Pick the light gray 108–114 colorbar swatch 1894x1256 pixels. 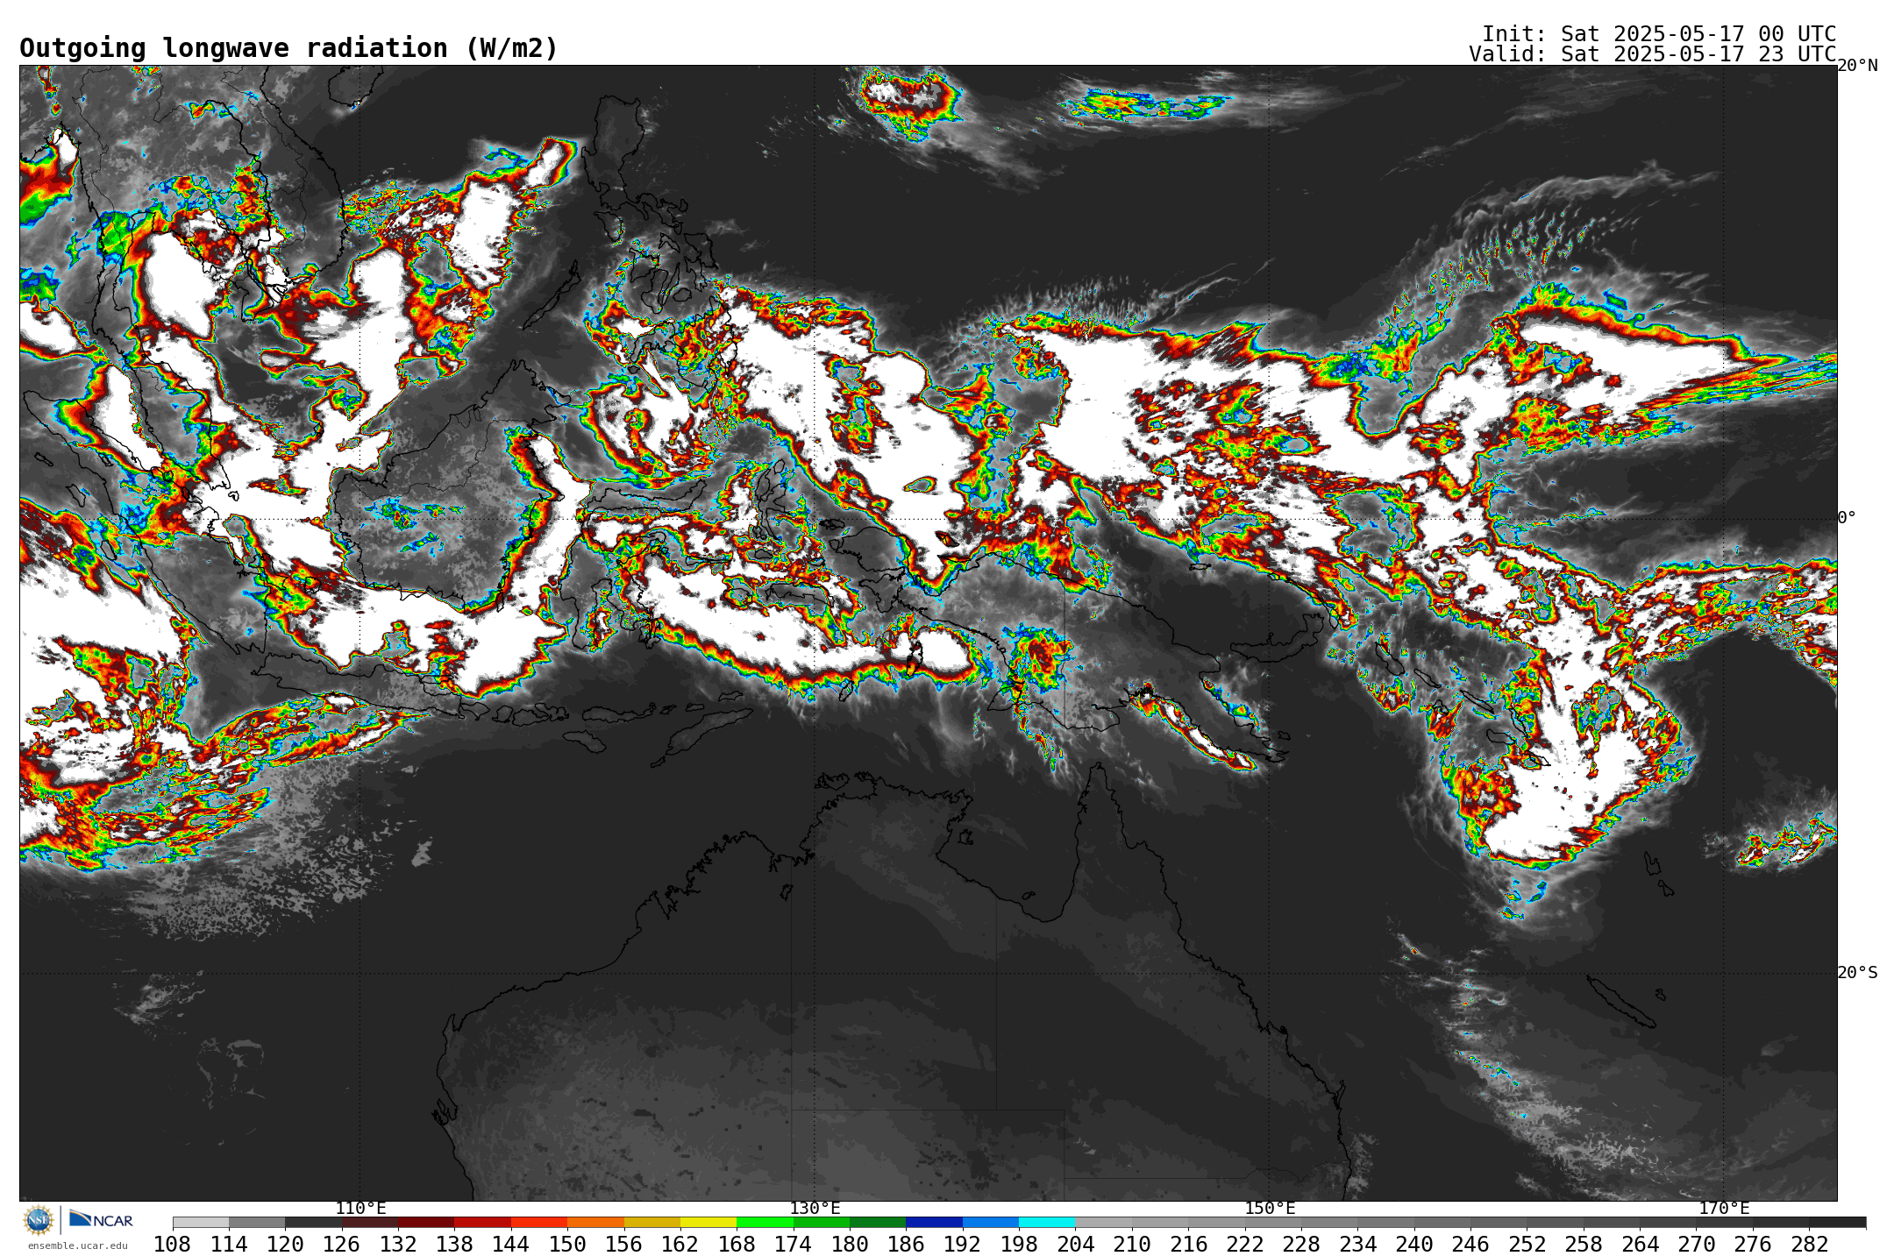pos(201,1223)
